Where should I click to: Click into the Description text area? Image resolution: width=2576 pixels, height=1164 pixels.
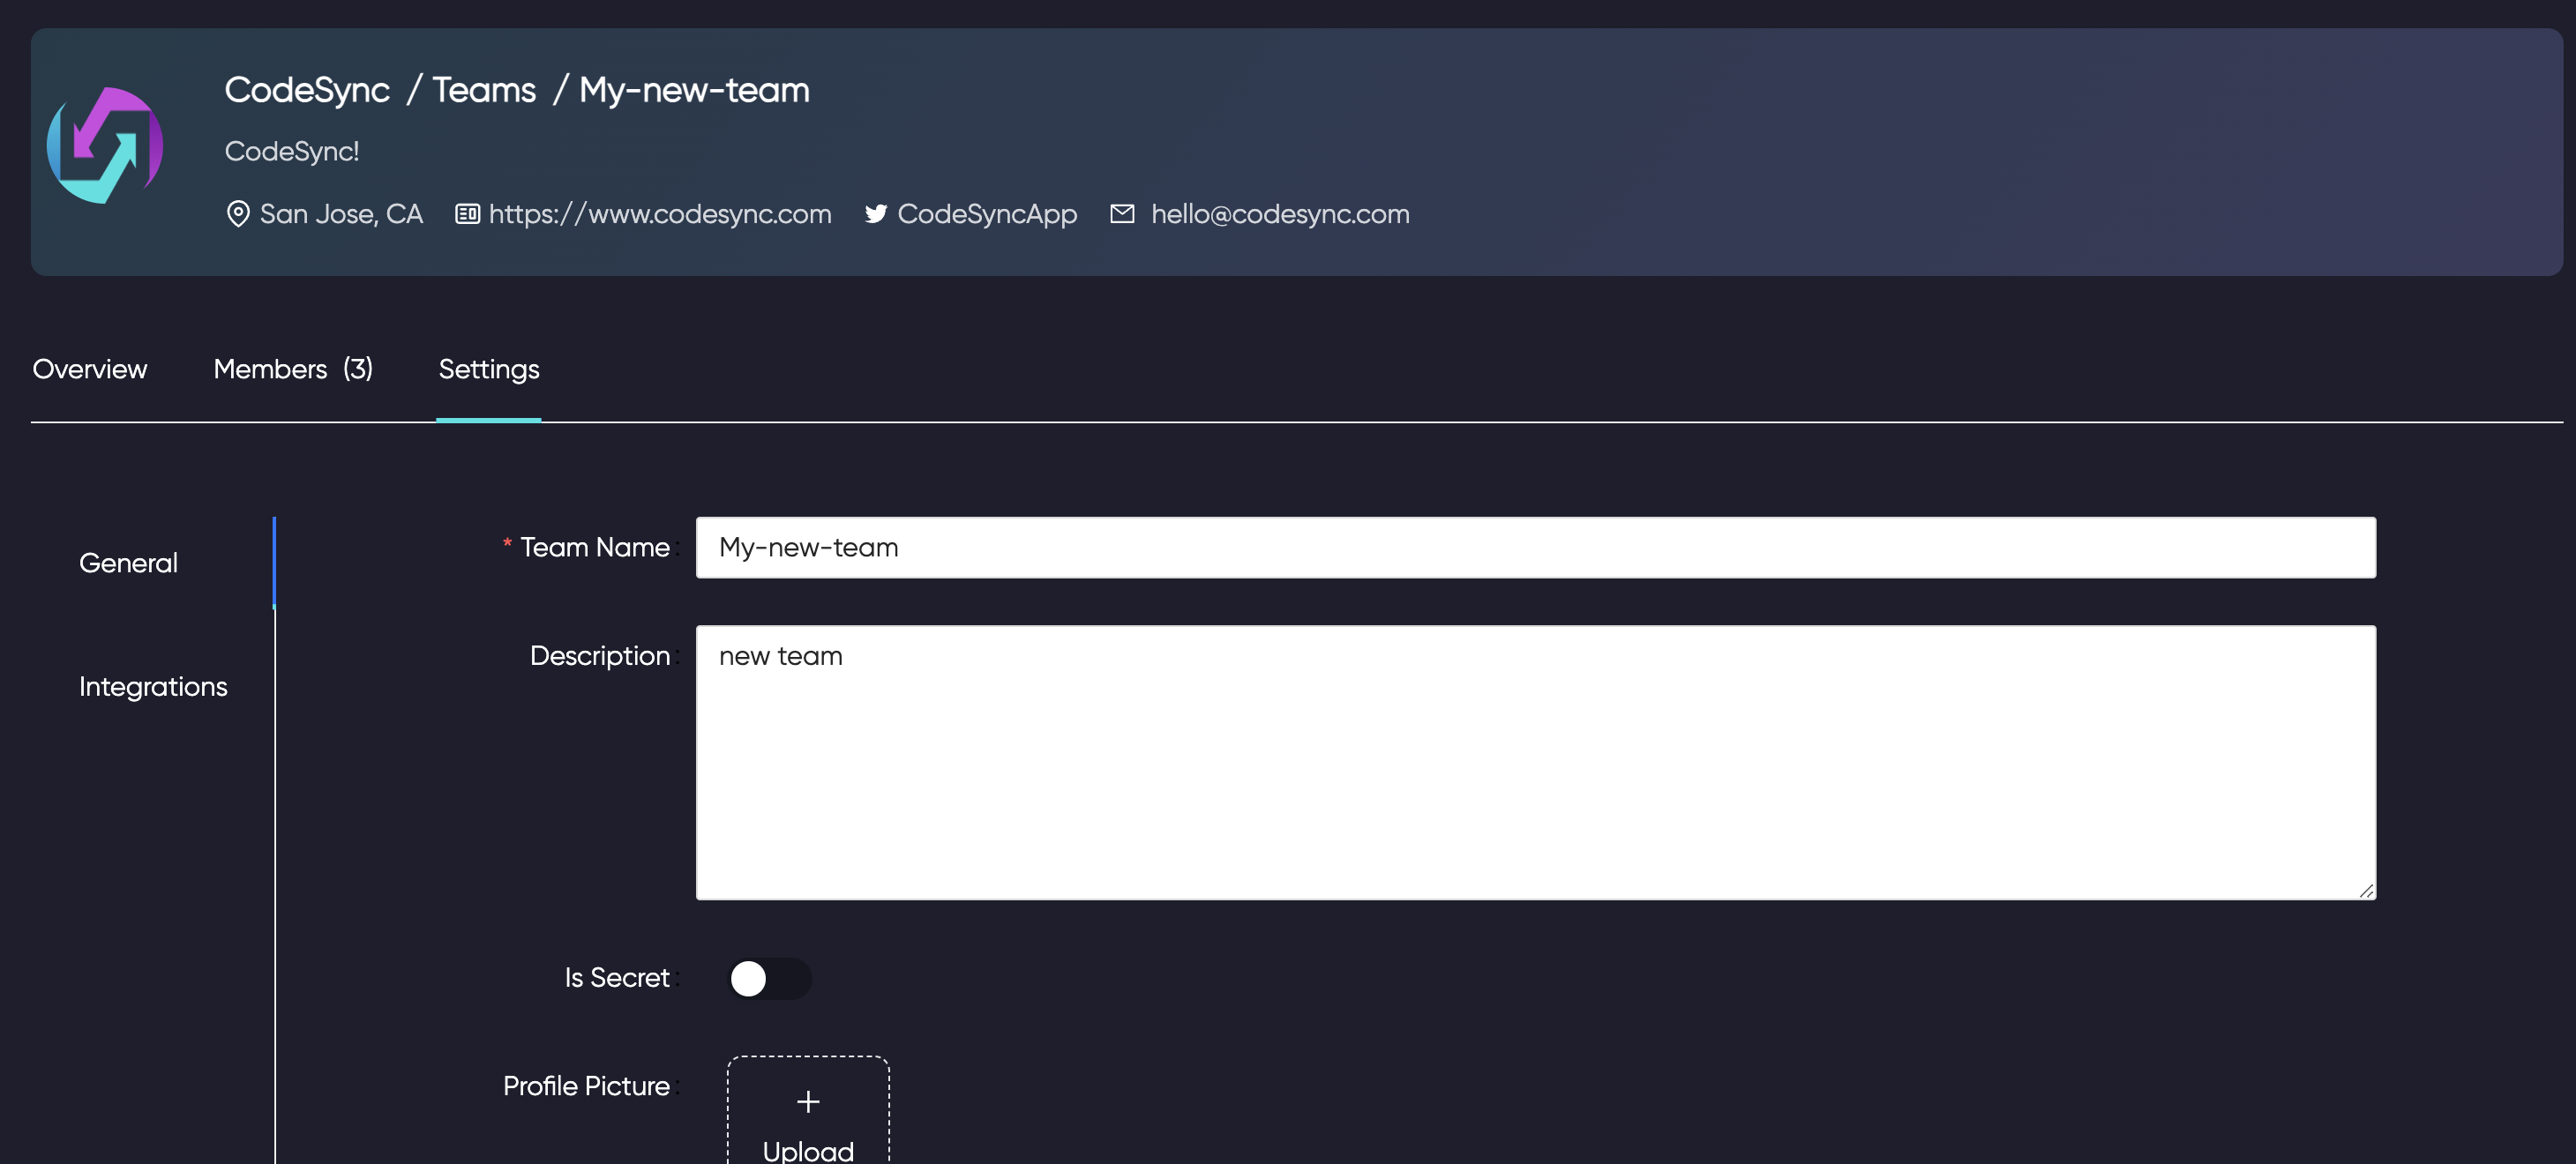(x=1536, y=763)
